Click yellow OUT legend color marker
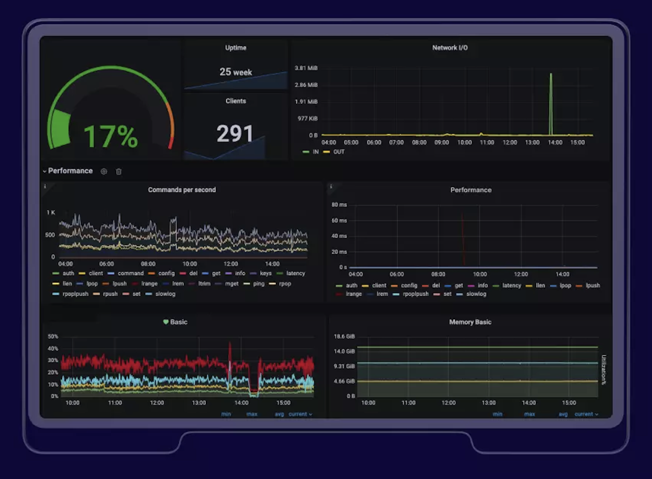The height and width of the screenshot is (479, 652). pos(327,152)
